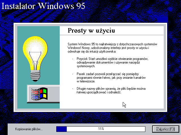Click the yellow light bulb illustration
This screenshot has height=135, width=181.
click(35, 59)
